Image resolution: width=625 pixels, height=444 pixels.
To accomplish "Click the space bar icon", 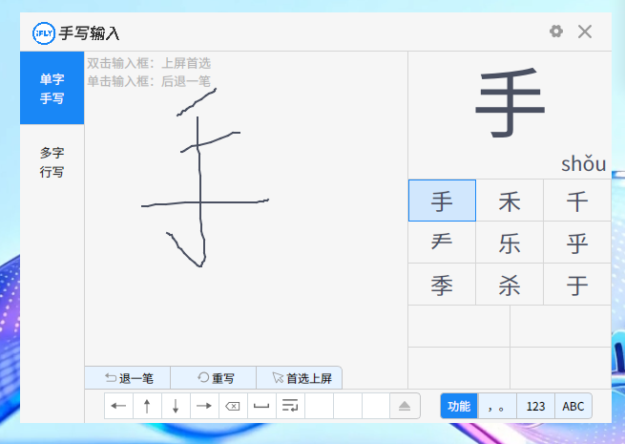I will tap(261, 406).
